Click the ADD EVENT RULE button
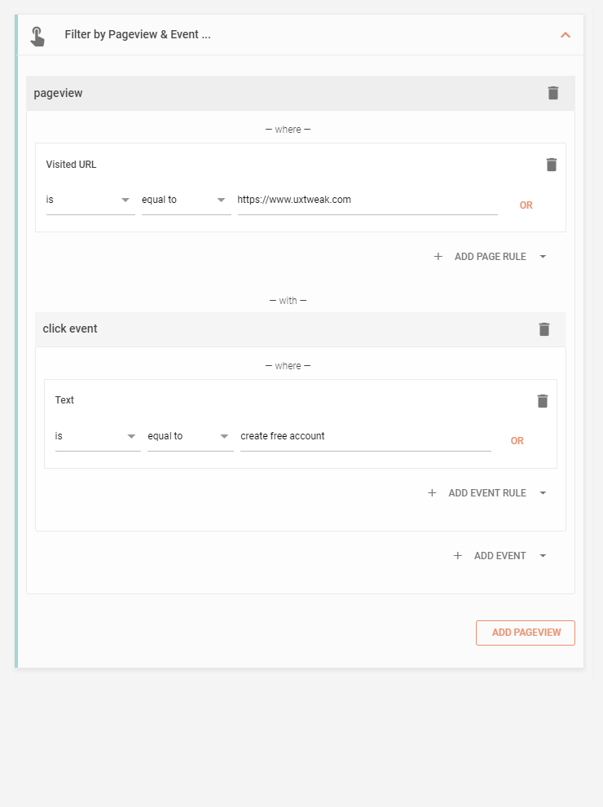Viewport: 603px width, 807px height. (486, 493)
